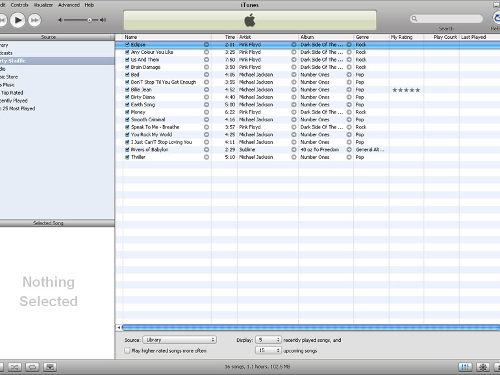Click arrow next to Dirty Diana name
The image size is (500, 375).
pos(206,97)
